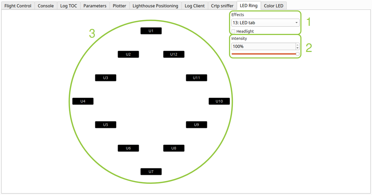Toggle the U10 LED button

tap(219, 101)
